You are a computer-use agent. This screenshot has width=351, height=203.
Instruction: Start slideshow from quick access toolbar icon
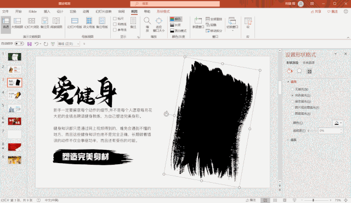53,44
